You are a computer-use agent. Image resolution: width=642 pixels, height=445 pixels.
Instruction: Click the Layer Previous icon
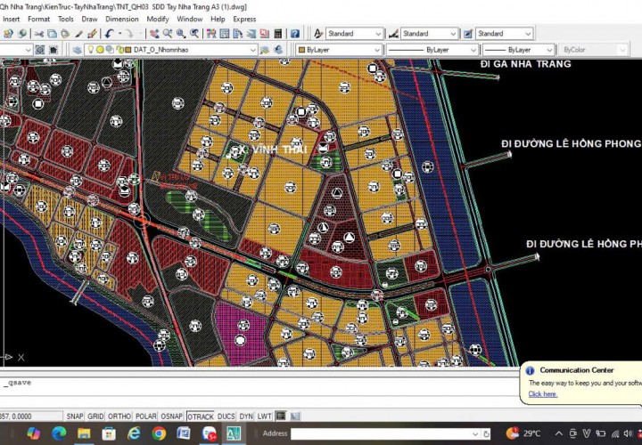coord(278,50)
